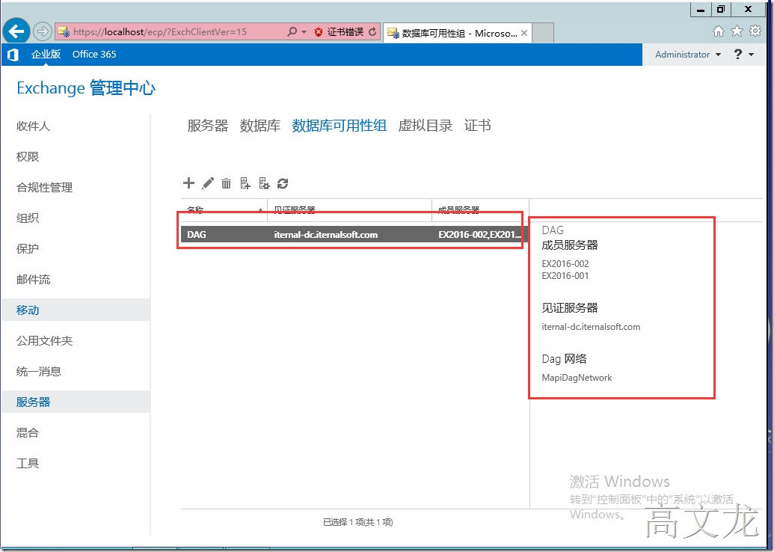Select 服务器 in the sidebar
The width and height of the screenshot is (774, 552).
(x=76, y=402)
